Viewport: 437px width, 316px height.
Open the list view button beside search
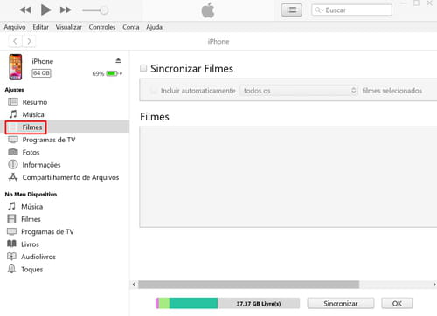click(x=292, y=10)
